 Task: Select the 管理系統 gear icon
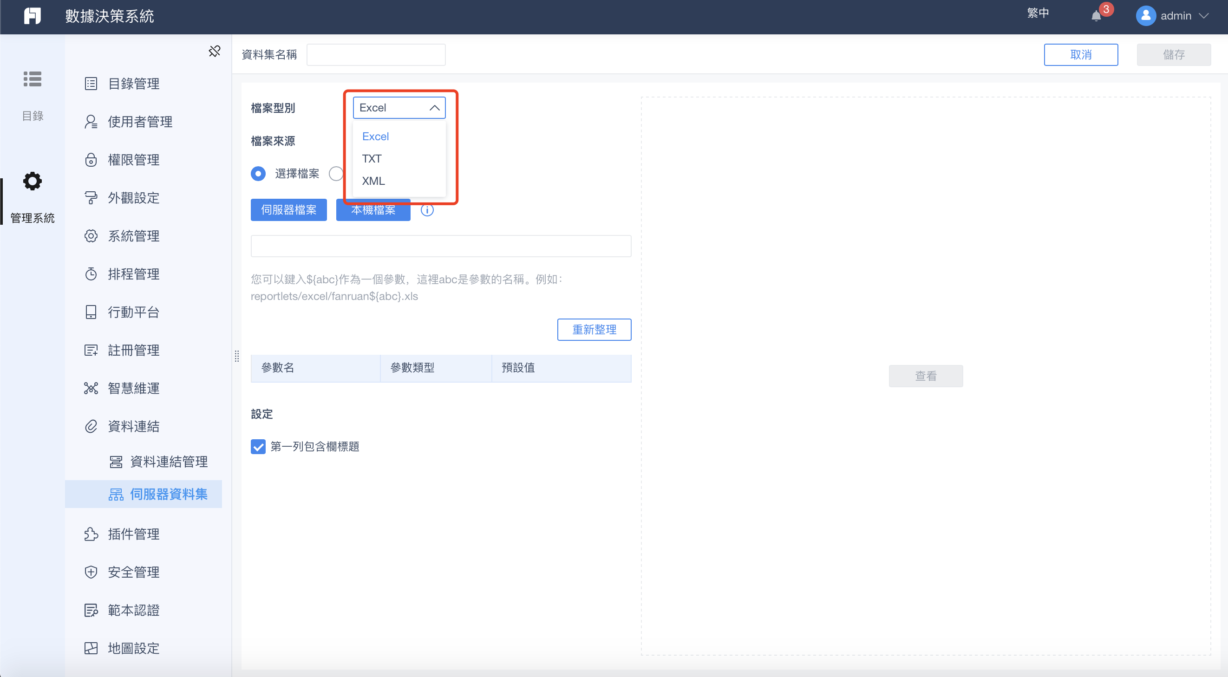pyautogui.click(x=33, y=181)
